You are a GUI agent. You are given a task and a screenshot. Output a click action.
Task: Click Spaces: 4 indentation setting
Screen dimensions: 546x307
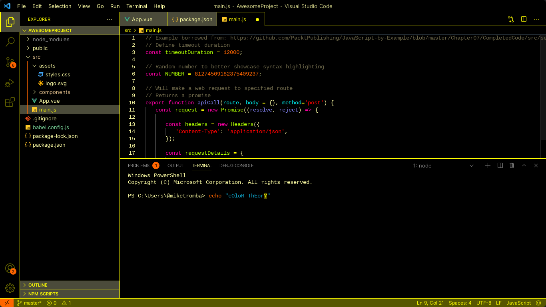coord(460,303)
